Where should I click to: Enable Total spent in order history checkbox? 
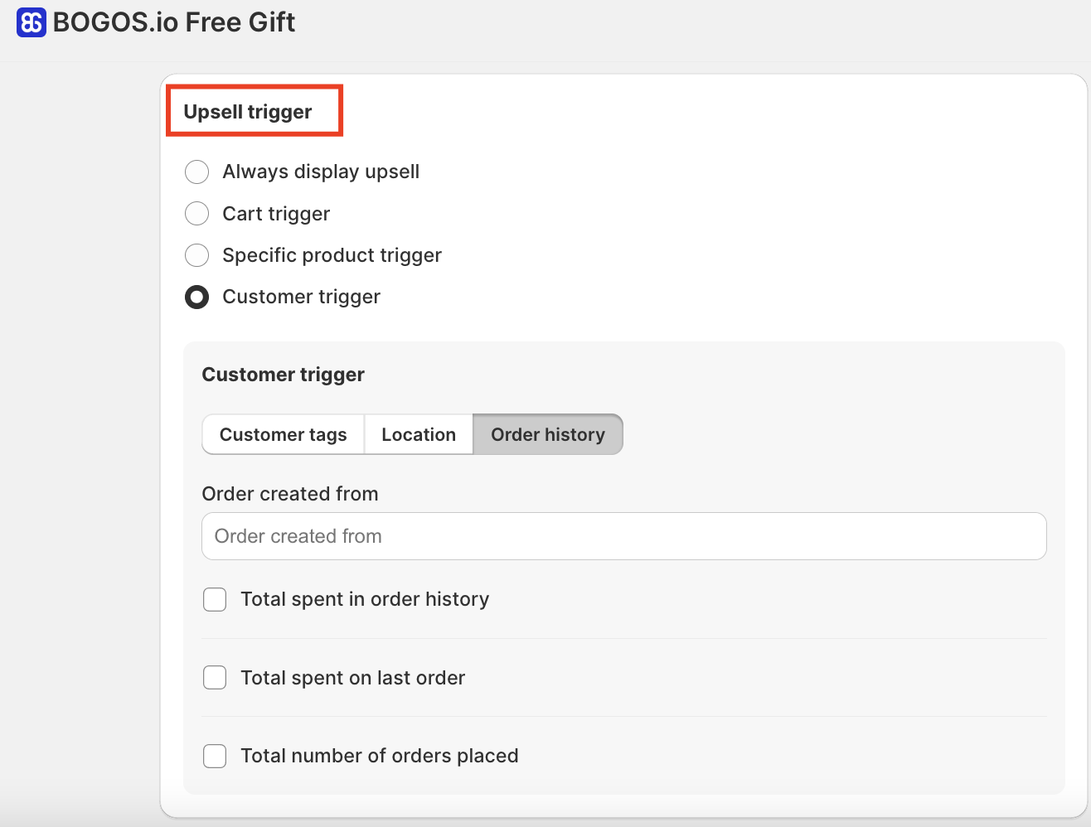(215, 599)
